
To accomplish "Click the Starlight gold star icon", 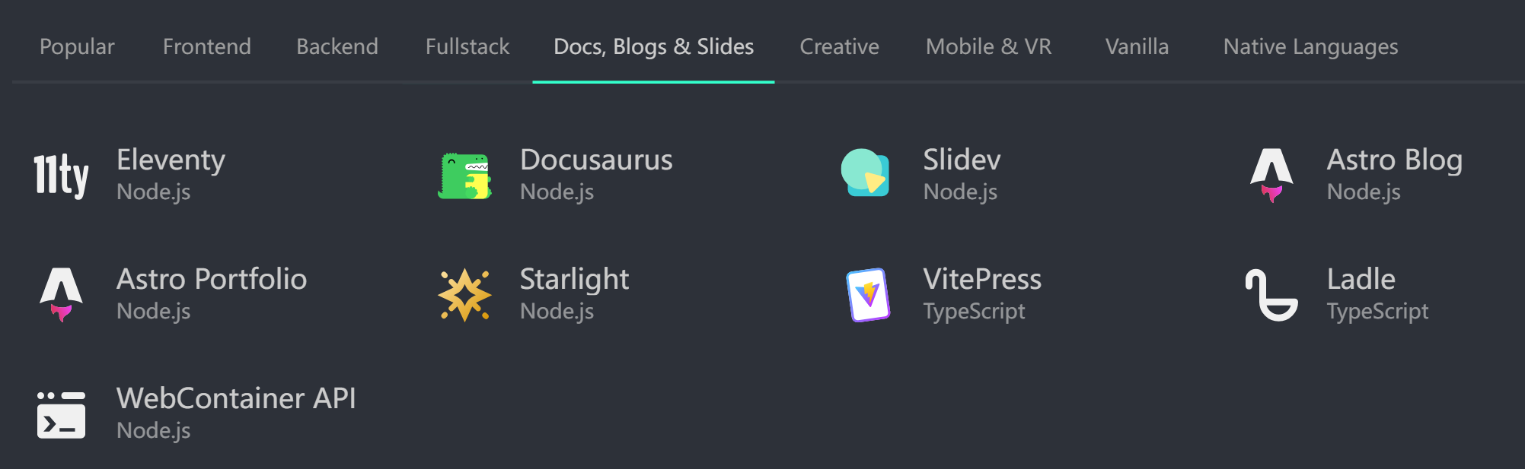I will coord(464,295).
